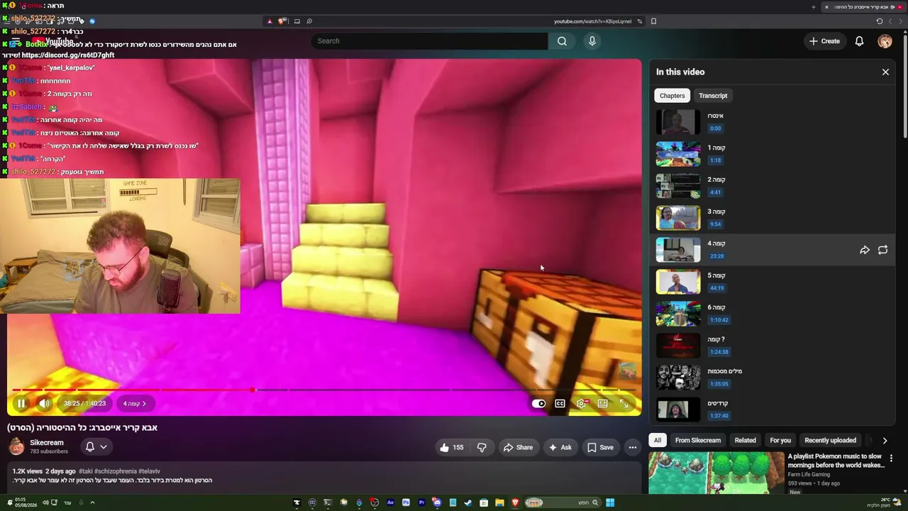
Task: Open the Windows Start menu
Action: coord(609,502)
